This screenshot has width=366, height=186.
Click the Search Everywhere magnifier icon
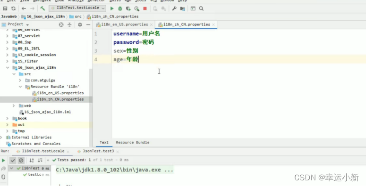(x=201, y=8)
